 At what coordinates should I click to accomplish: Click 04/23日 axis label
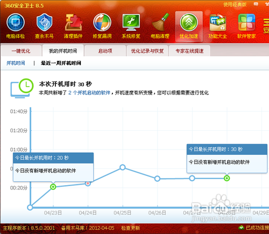(x=53, y=213)
